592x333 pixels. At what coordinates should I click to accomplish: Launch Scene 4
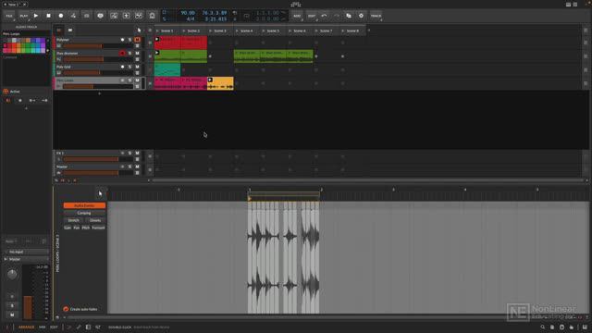click(x=237, y=31)
